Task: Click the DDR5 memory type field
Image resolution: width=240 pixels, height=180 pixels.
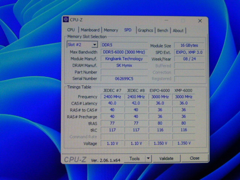Action: point(124,45)
